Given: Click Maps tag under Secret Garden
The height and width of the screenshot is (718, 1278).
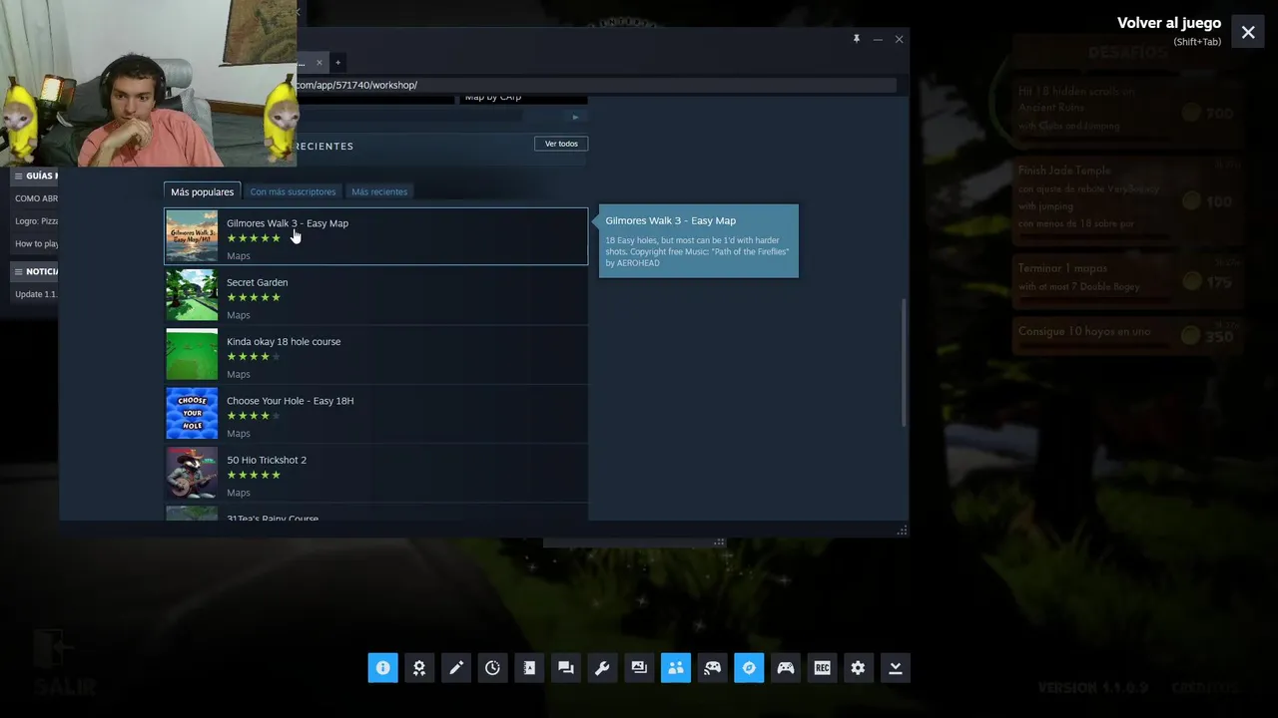Looking at the screenshot, I should [x=239, y=315].
